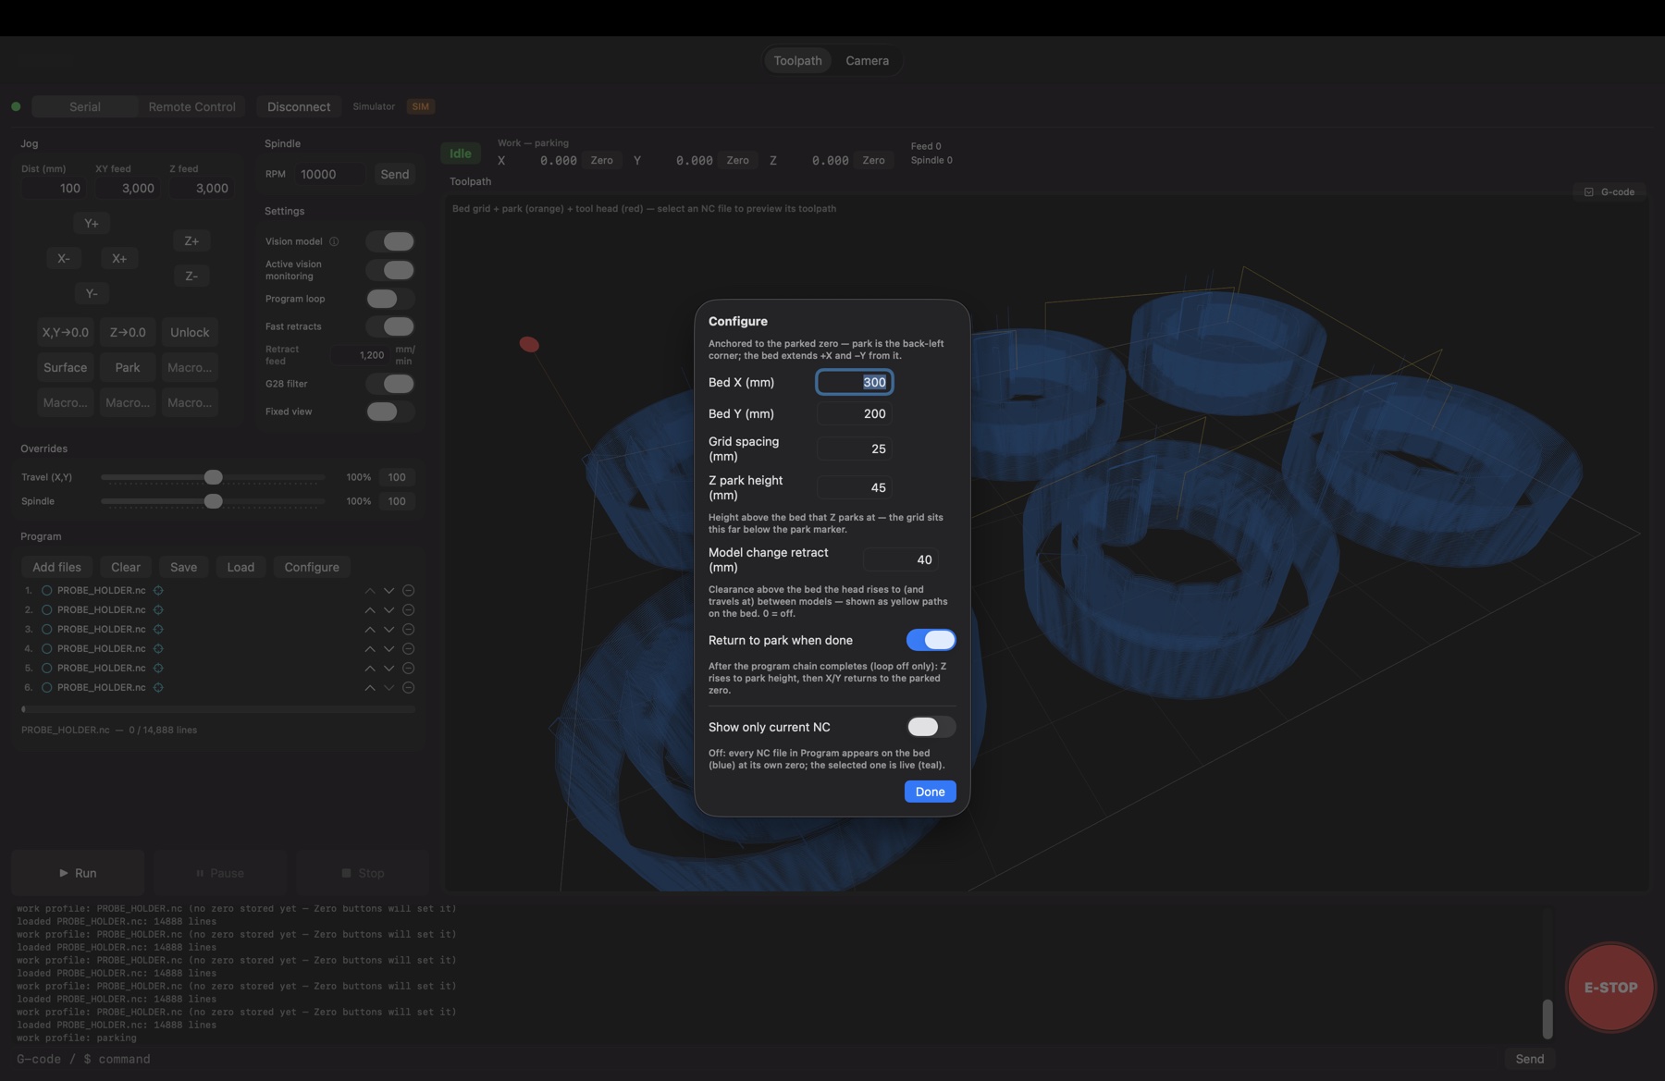Adjust the Travel (X,Y) override slider
Viewport: 1665px width, 1081px height.
tap(213, 477)
